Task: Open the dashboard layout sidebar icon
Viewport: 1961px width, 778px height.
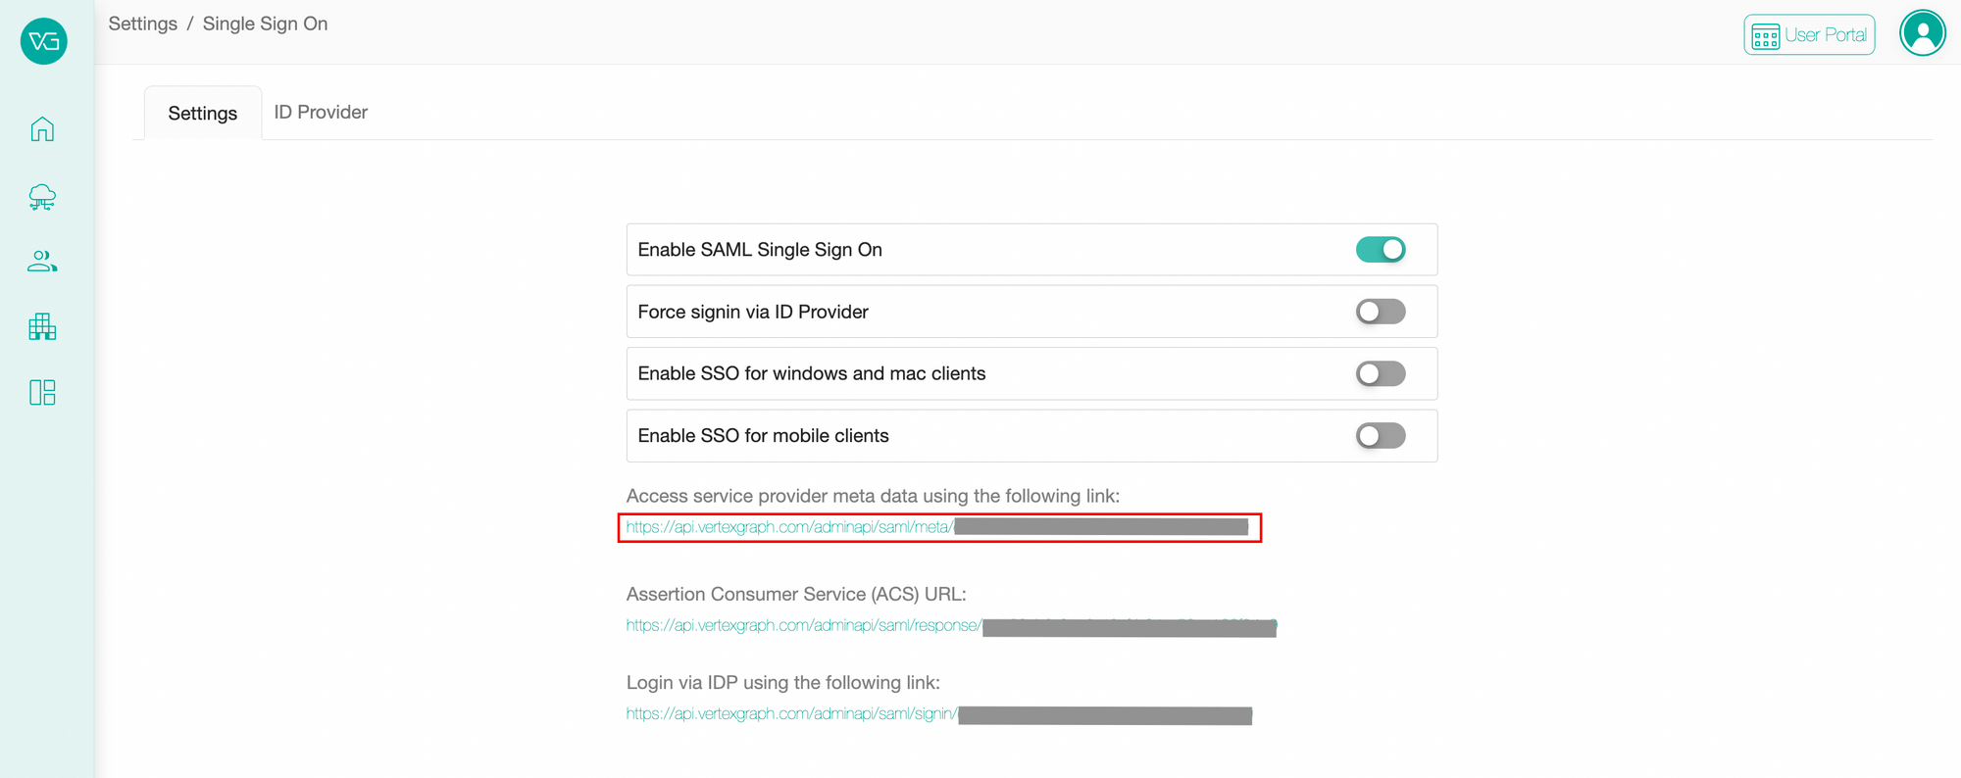Action: point(42,393)
